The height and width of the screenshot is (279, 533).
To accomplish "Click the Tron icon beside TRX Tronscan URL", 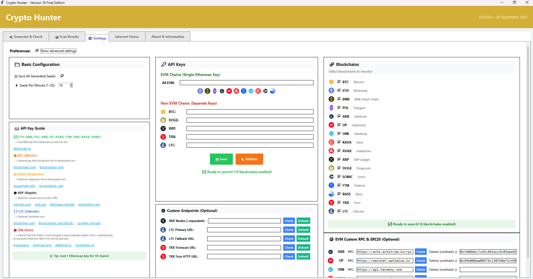I will 163,248.
